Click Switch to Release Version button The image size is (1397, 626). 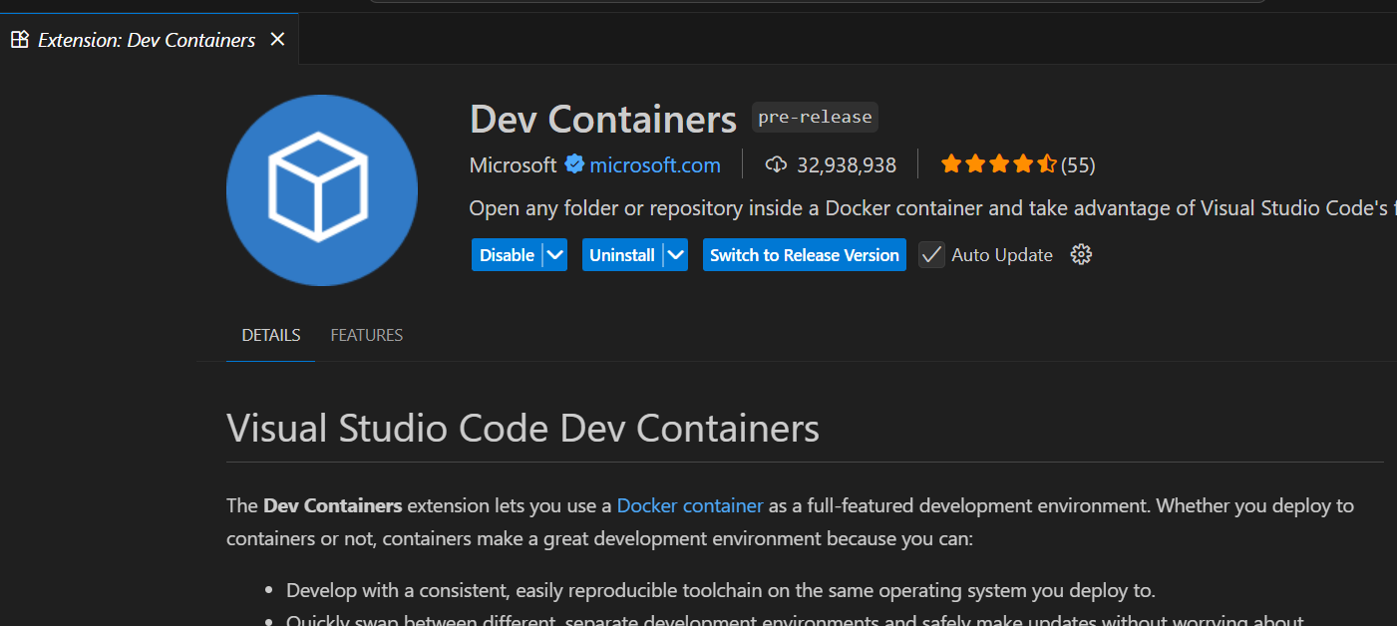pos(805,255)
